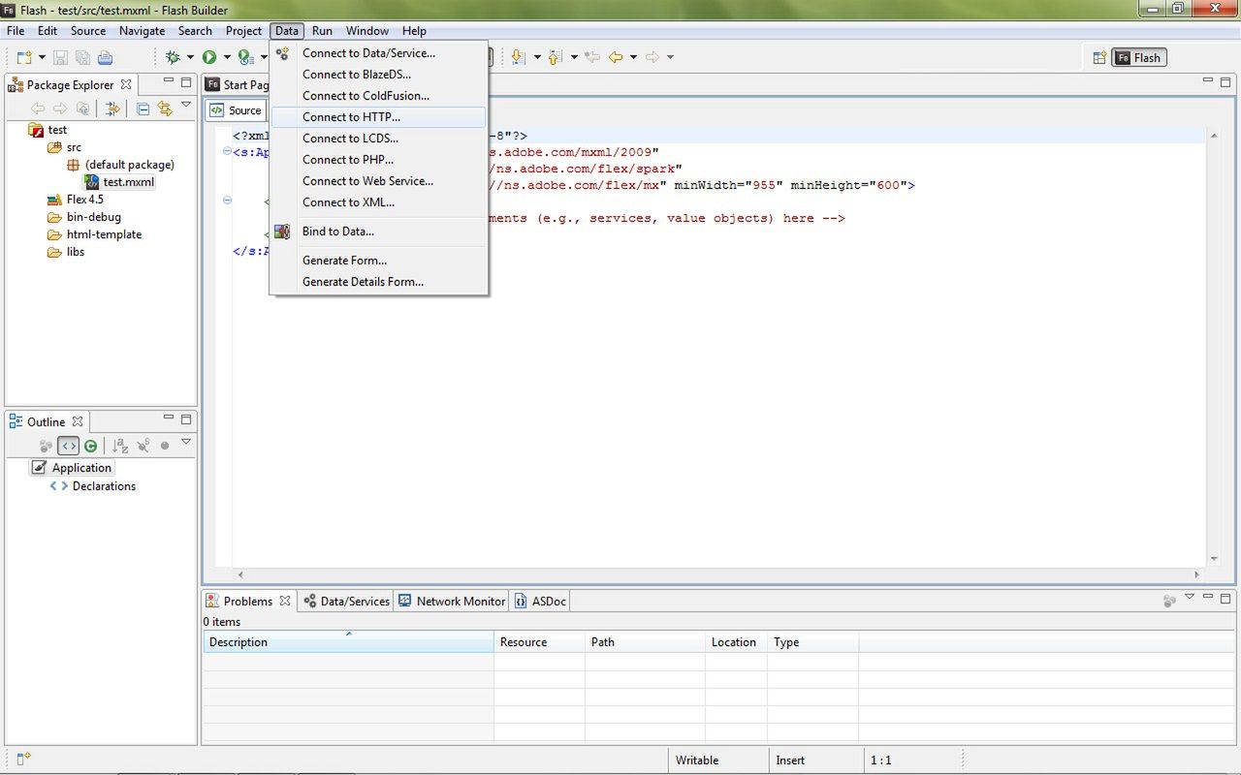Click the Open Perspective icon
Image resolution: width=1241 pixels, height=775 pixels.
click(1099, 58)
